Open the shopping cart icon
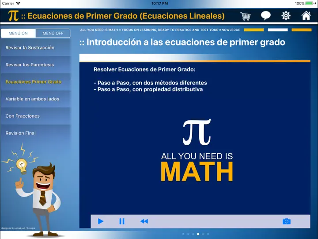This screenshot has width=318, height=239. (246, 16)
